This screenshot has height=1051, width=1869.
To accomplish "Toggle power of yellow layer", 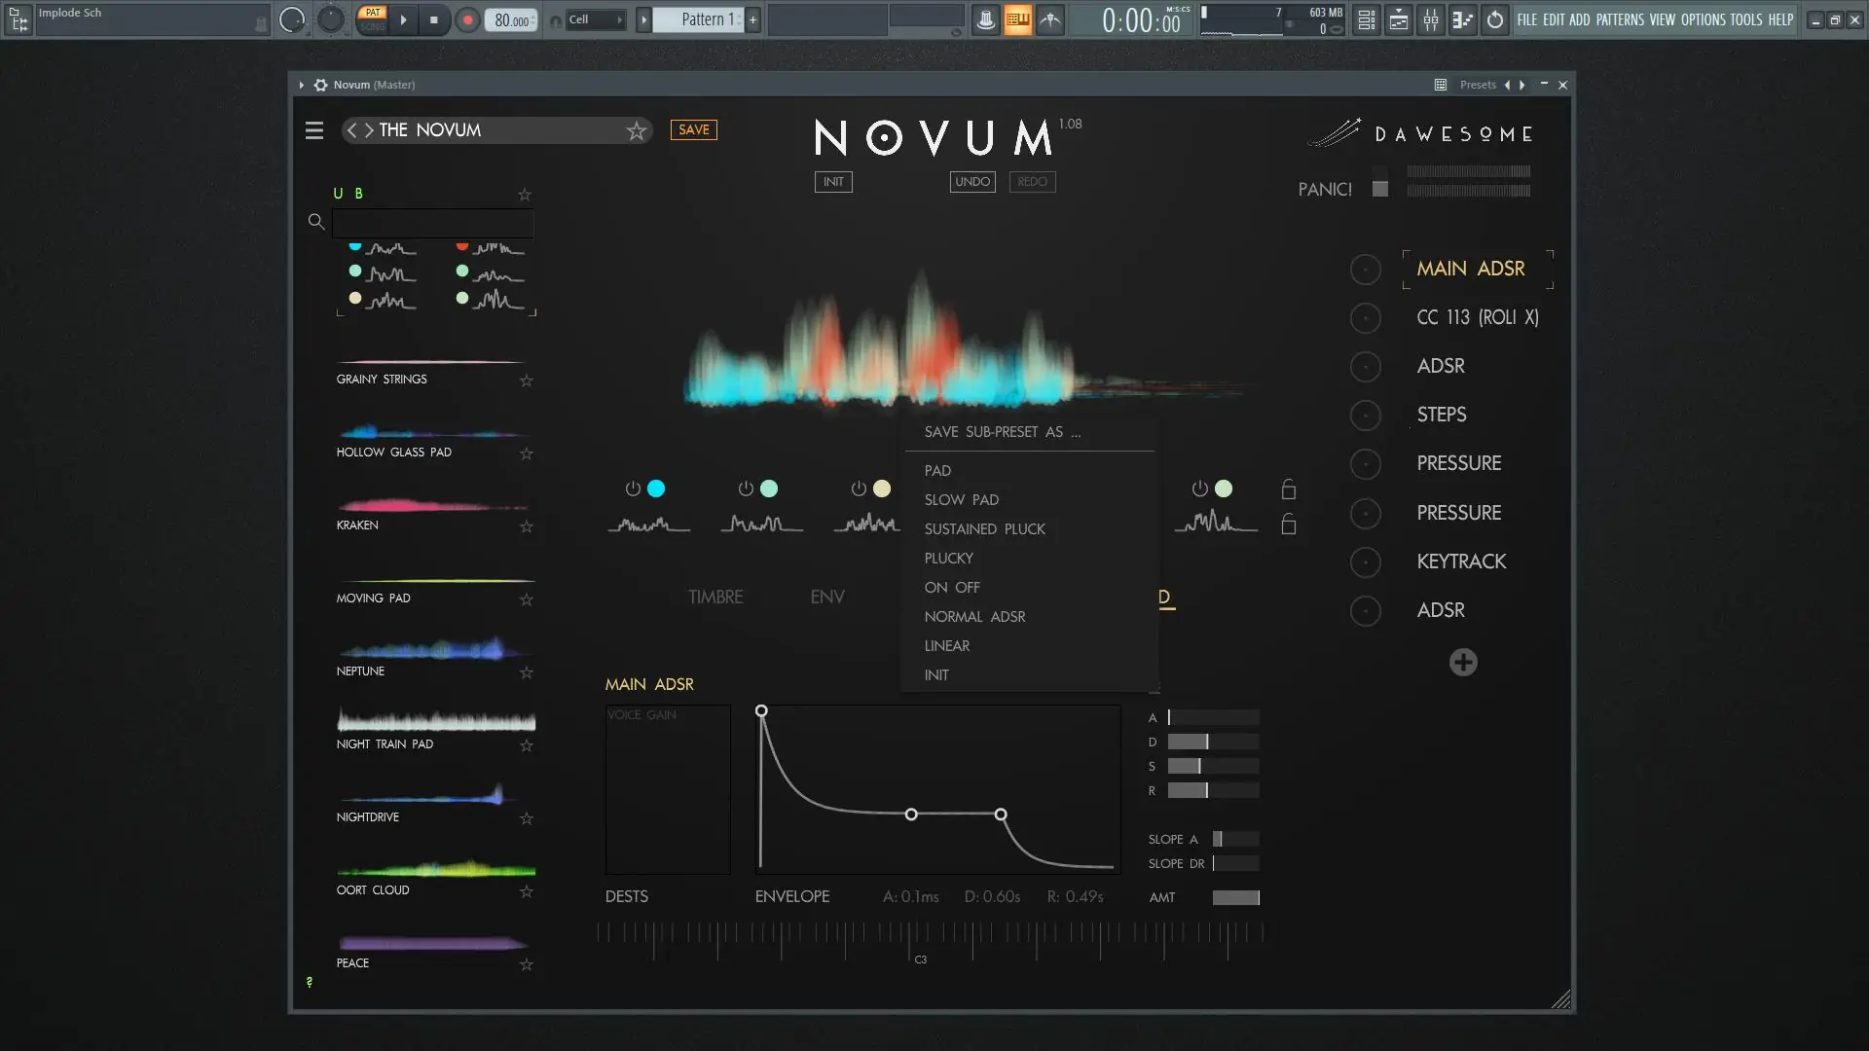I will [x=859, y=489].
